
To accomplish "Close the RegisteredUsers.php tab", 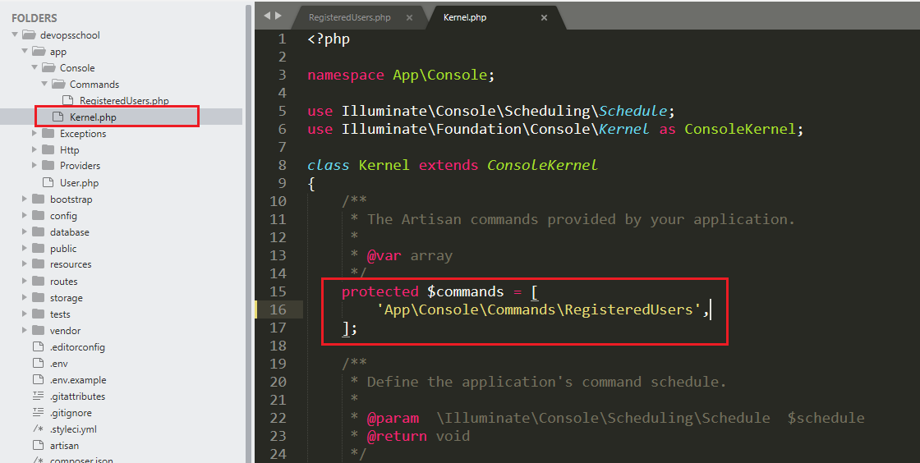I will click(x=409, y=17).
